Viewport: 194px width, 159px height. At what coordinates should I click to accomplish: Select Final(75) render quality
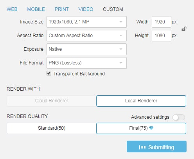[141, 128]
